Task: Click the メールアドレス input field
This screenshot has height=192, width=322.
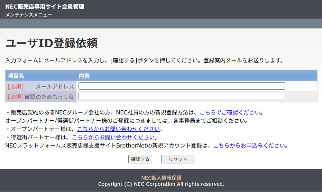Action: (182, 86)
